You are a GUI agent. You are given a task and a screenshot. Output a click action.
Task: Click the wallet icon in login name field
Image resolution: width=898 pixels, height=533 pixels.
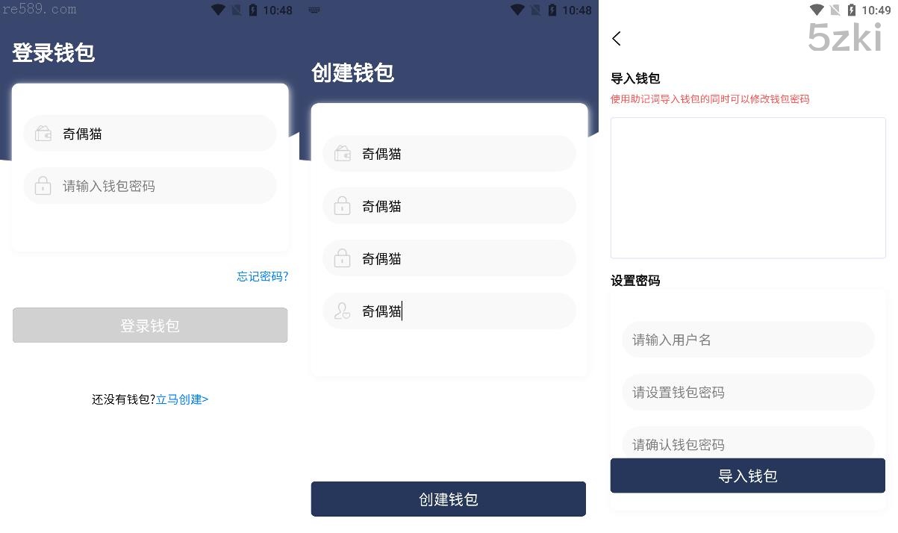pyautogui.click(x=43, y=134)
